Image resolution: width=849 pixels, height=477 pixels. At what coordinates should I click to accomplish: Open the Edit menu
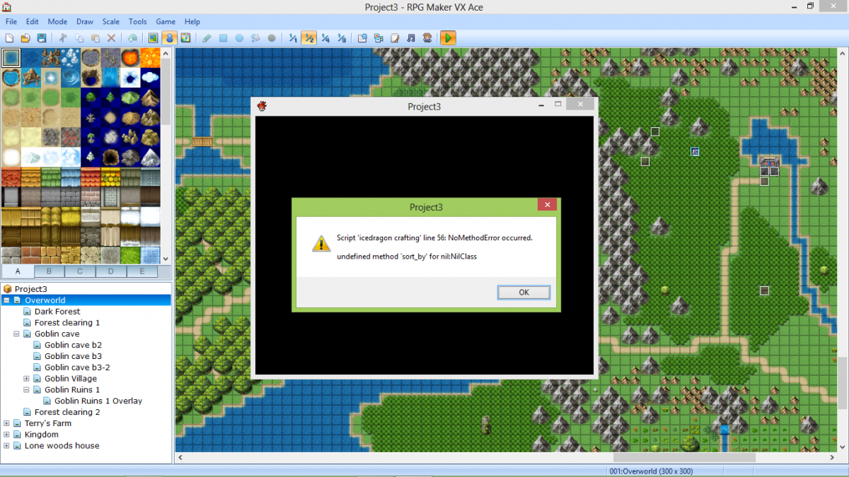tap(33, 22)
